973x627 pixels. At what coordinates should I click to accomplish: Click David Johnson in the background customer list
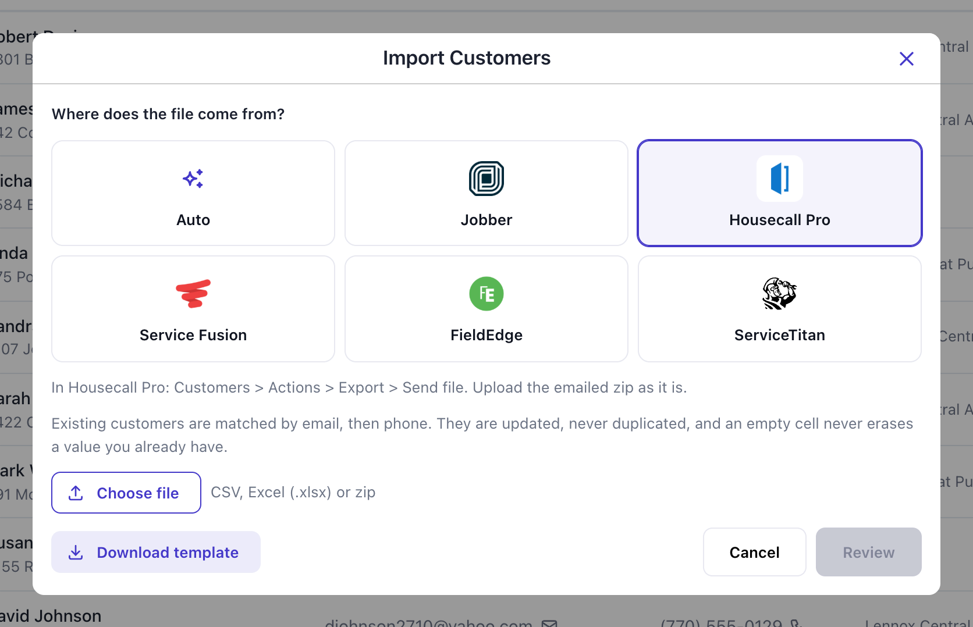(x=51, y=616)
